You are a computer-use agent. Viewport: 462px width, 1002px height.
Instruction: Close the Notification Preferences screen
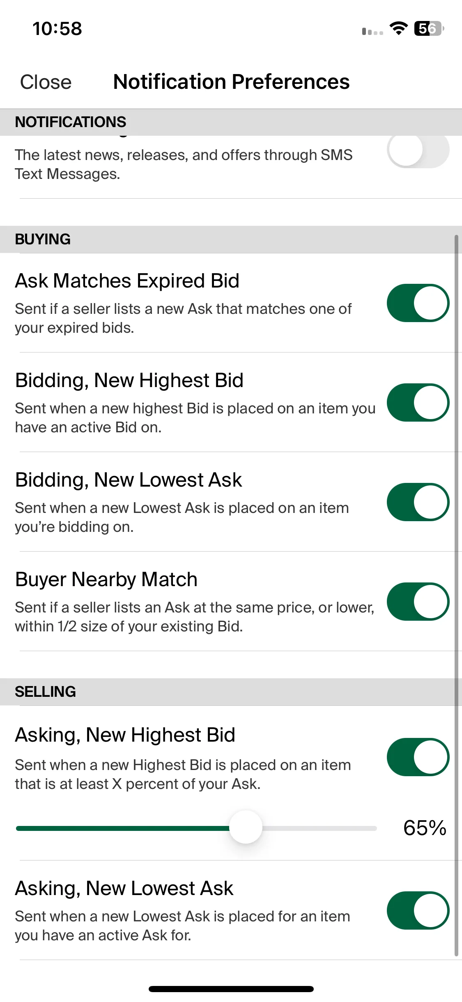[x=46, y=81]
